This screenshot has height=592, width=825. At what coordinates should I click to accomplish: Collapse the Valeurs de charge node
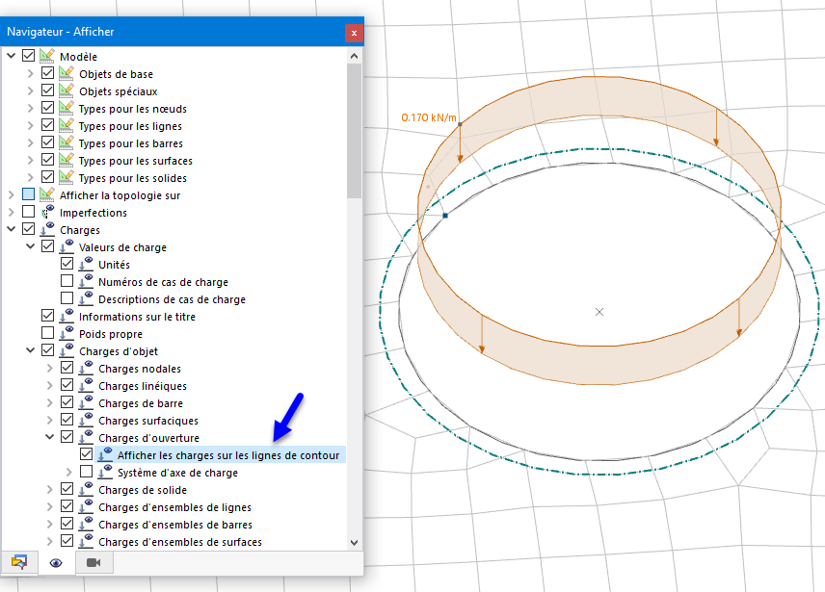pyautogui.click(x=31, y=246)
